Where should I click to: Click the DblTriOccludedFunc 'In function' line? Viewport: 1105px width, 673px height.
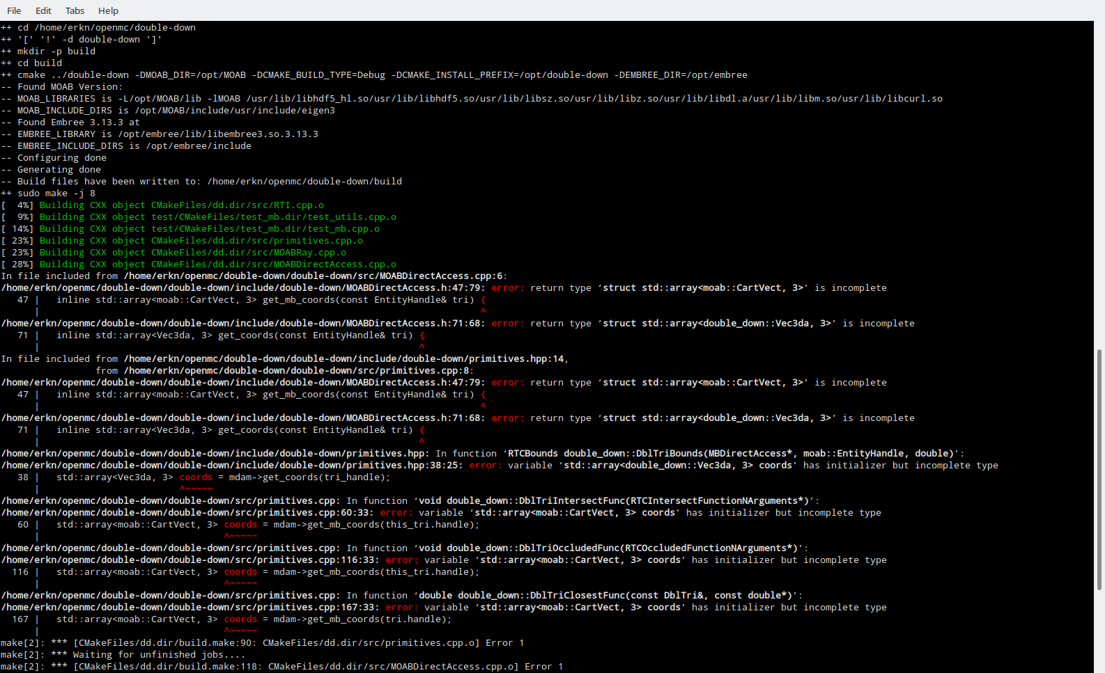pos(405,548)
